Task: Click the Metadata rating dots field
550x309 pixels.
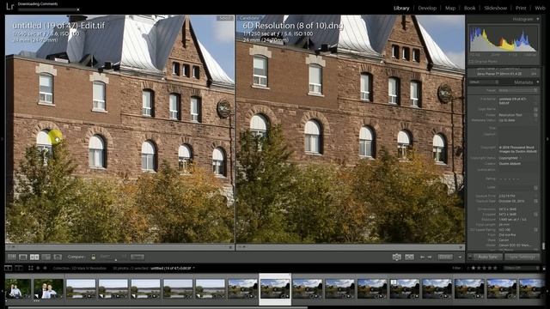Action: tap(509, 179)
